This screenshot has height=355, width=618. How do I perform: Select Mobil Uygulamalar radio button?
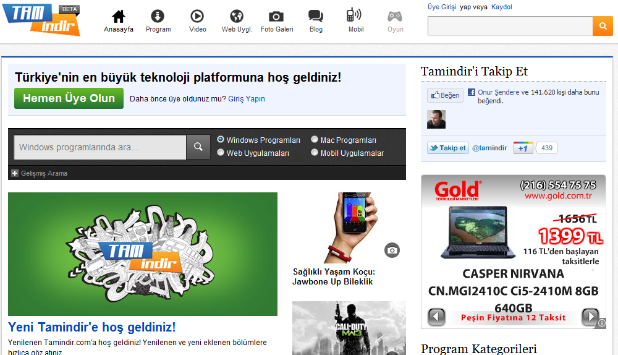pyautogui.click(x=315, y=153)
